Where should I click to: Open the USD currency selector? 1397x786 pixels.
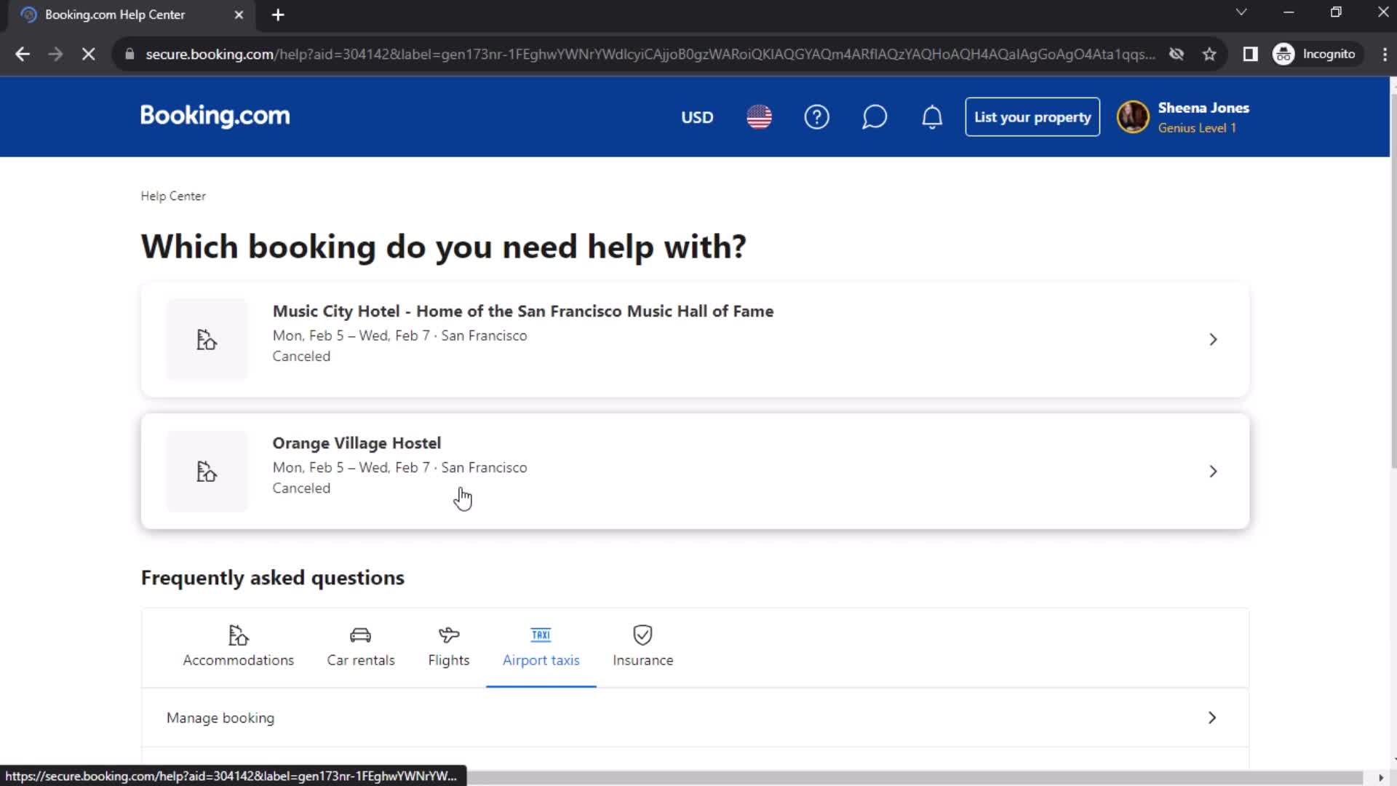click(x=696, y=117)
